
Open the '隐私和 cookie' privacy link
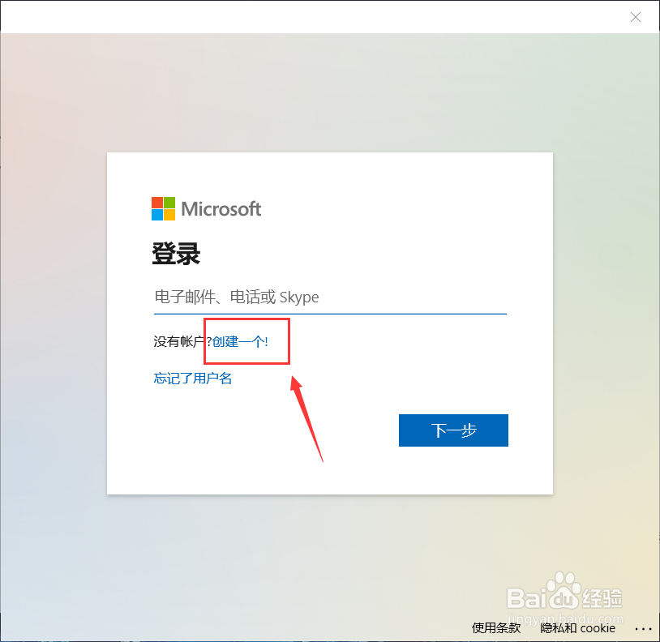578,628
